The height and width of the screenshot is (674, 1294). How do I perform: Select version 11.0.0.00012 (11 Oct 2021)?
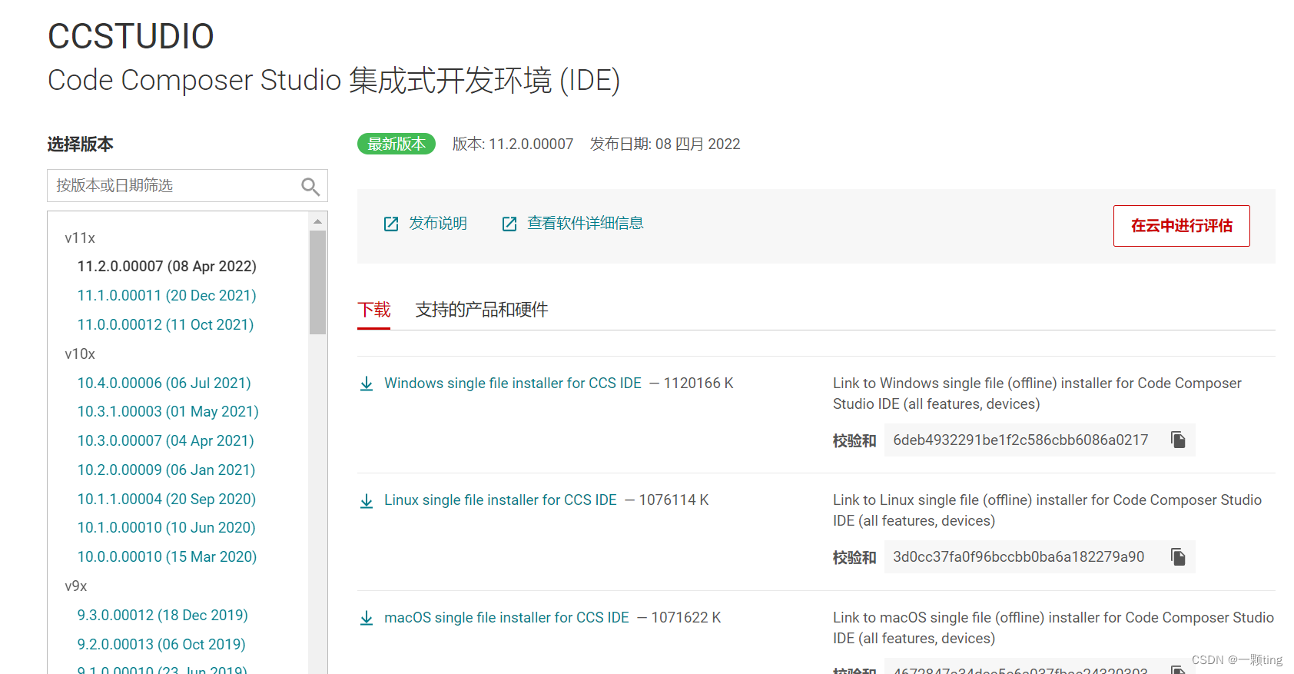pyautogui.click(x=165, y=324)
